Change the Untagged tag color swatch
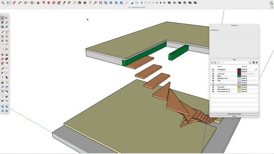 239,69
